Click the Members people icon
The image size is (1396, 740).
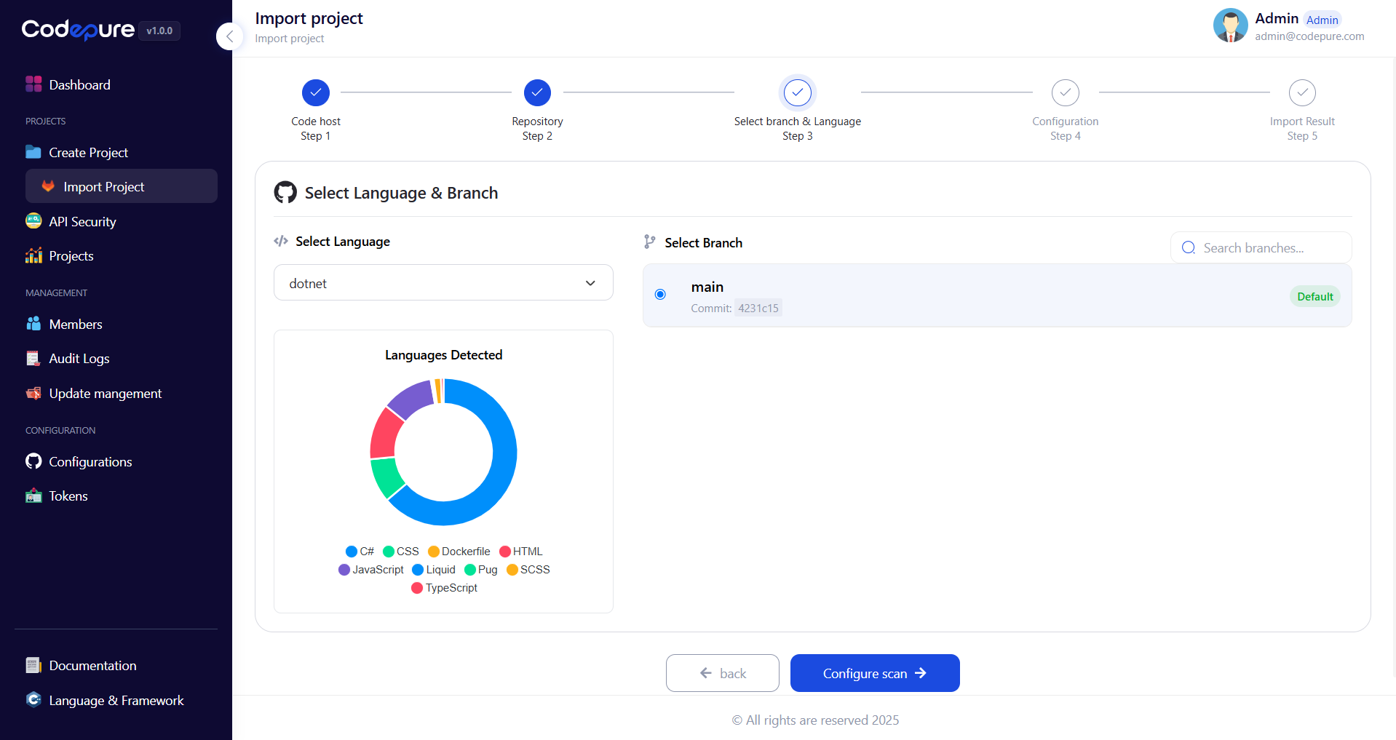tap(33, 324)
